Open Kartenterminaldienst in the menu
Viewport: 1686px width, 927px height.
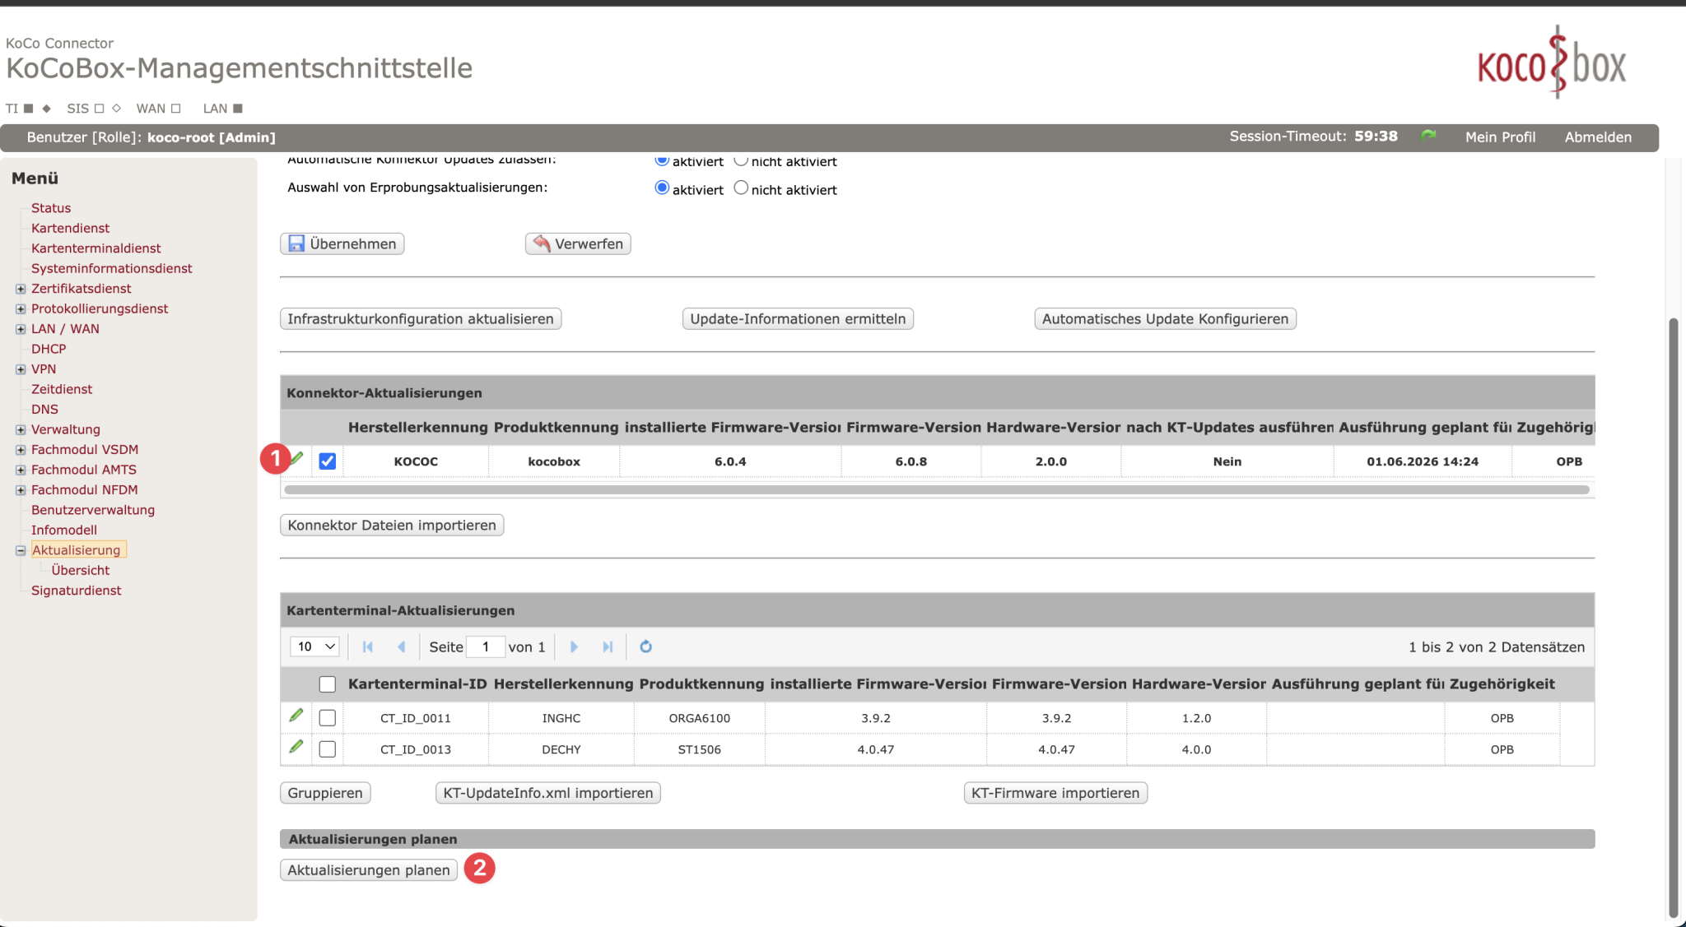(x=96, y=248)
